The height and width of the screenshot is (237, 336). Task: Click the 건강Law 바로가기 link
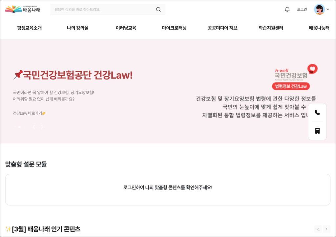(30, 113)
